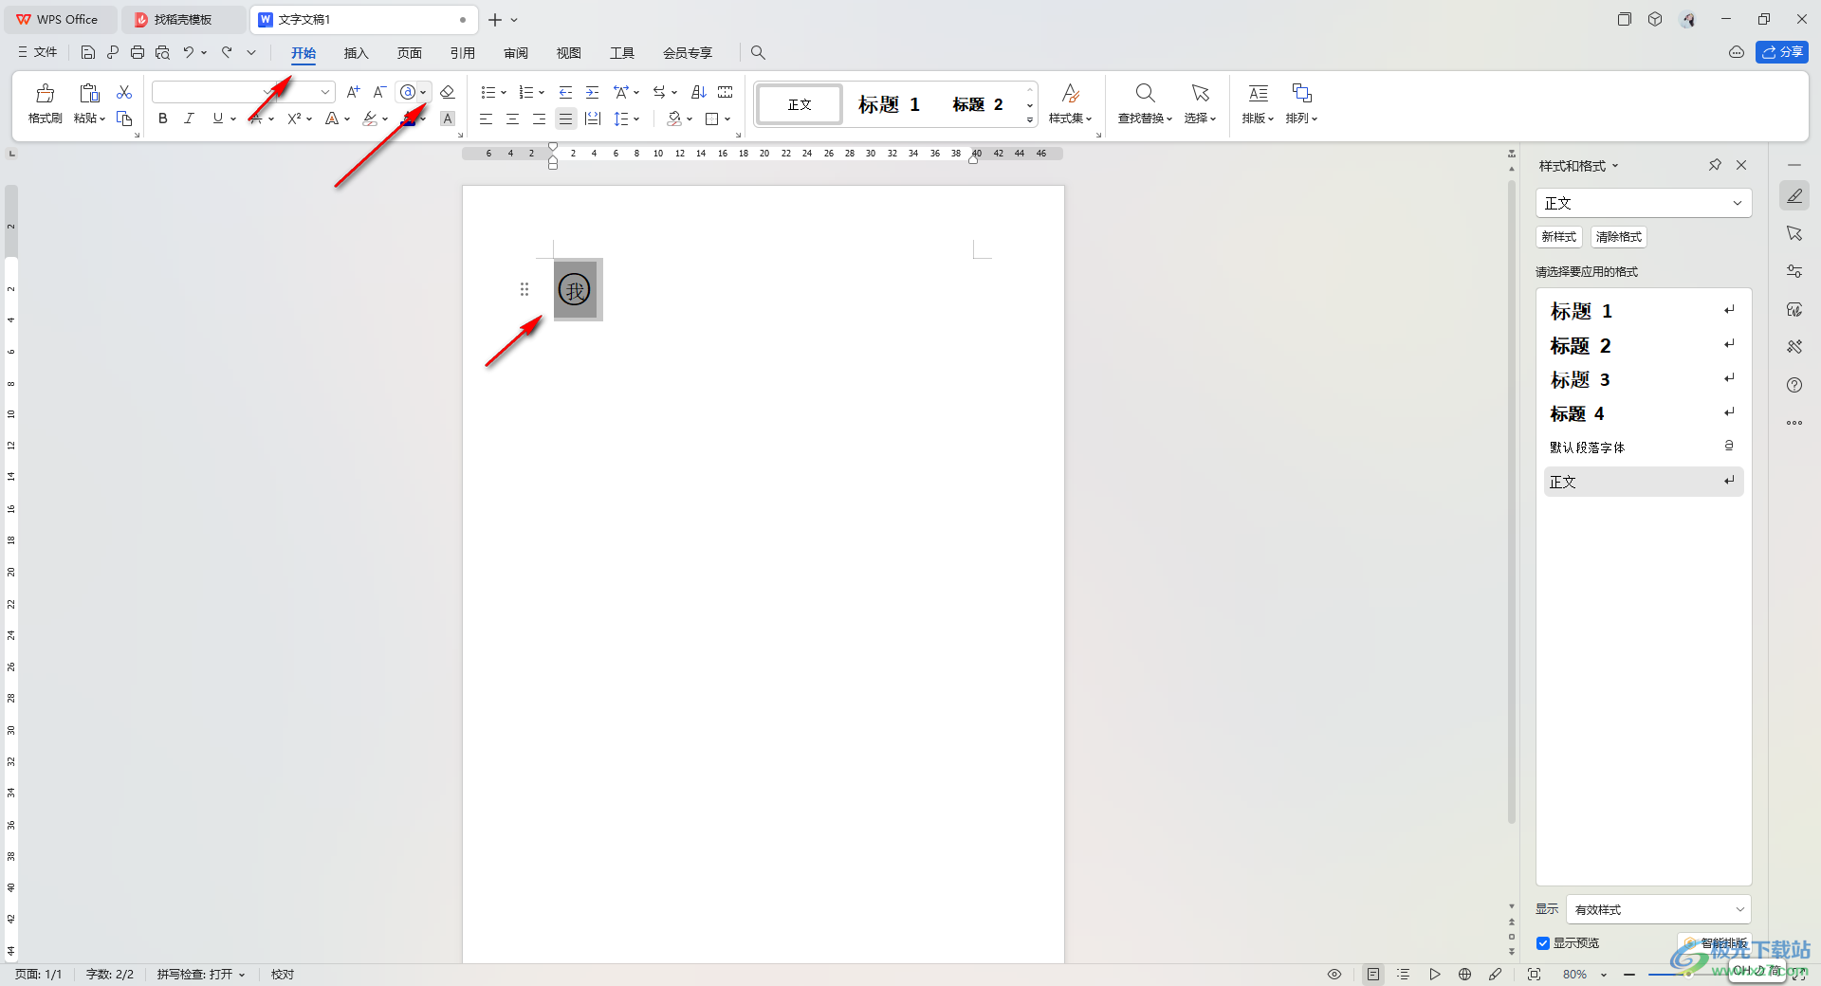
Task: Expand the bullet list dropdown arrow
Action: (504, 92)
